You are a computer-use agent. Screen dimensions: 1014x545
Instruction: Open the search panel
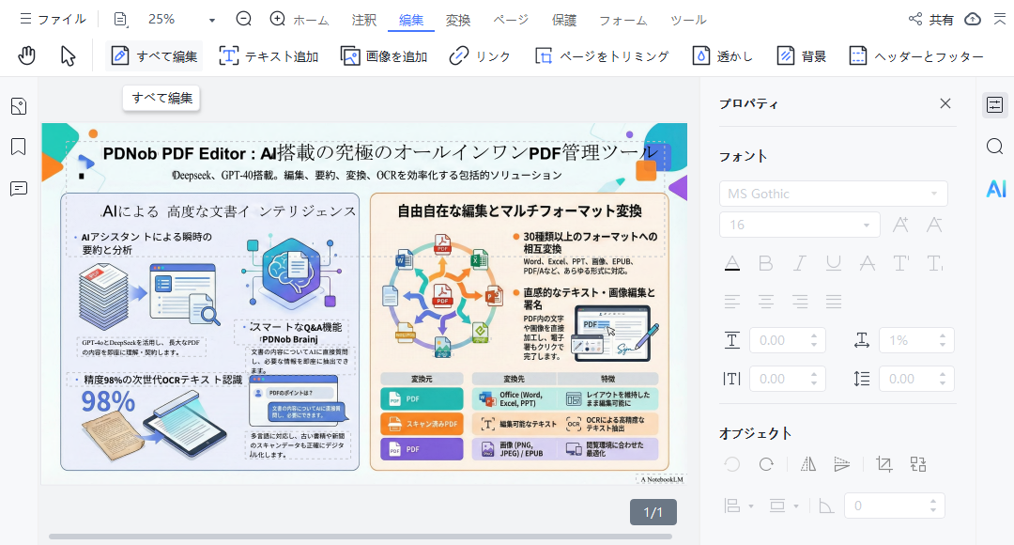[x=995, y=147]
